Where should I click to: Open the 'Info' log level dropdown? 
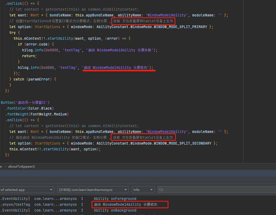[x=143, y=190]
